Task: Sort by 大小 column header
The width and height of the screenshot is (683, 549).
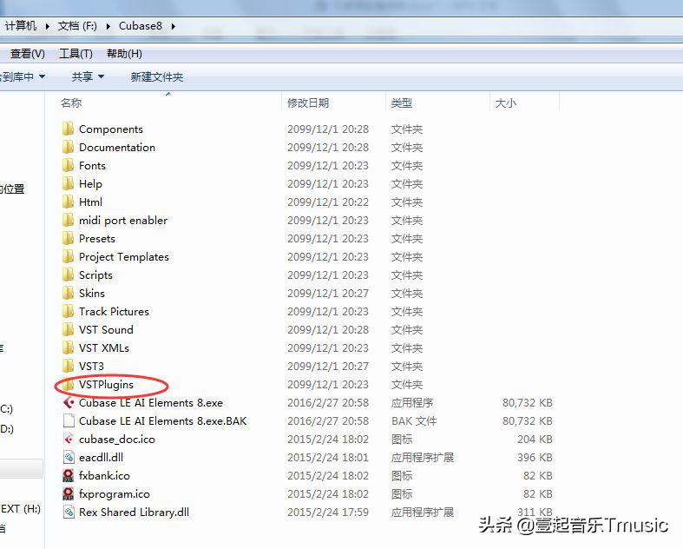Action: [506, 103]
